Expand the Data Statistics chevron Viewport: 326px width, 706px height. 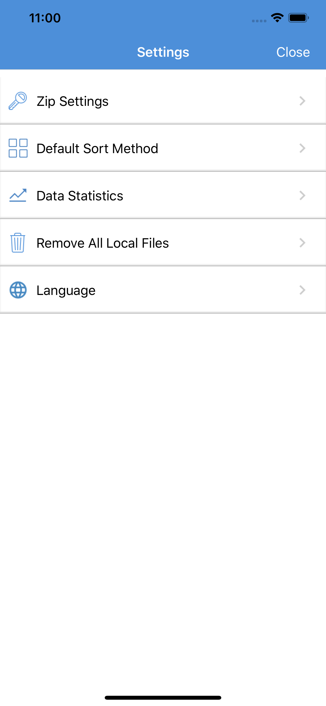[302, 195]
